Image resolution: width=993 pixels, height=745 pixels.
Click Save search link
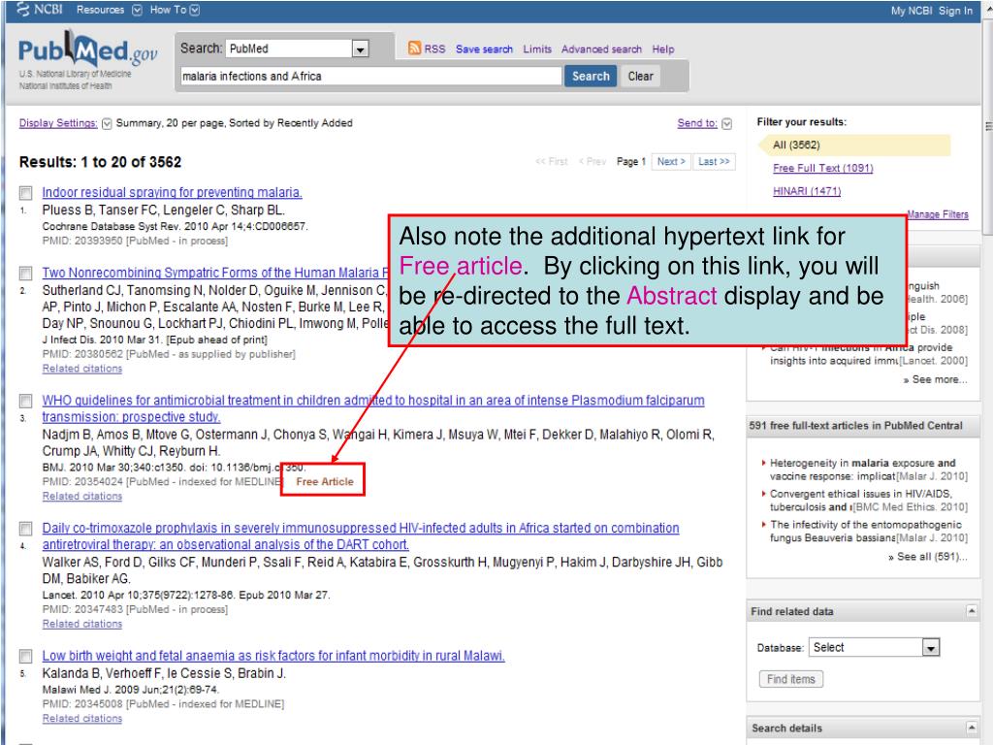(x=485, y=49)
